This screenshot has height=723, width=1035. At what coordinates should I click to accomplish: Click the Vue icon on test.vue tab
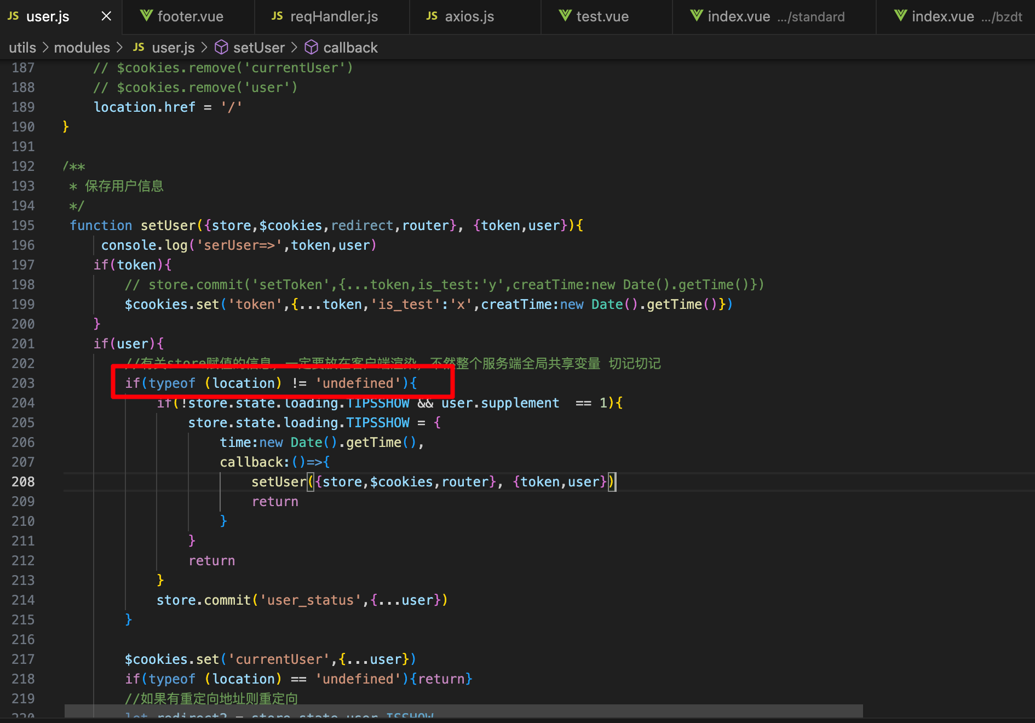[x=565, y=16]
